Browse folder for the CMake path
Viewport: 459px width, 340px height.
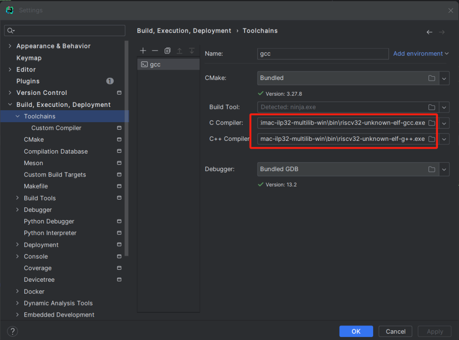click(x=432, y=78)
